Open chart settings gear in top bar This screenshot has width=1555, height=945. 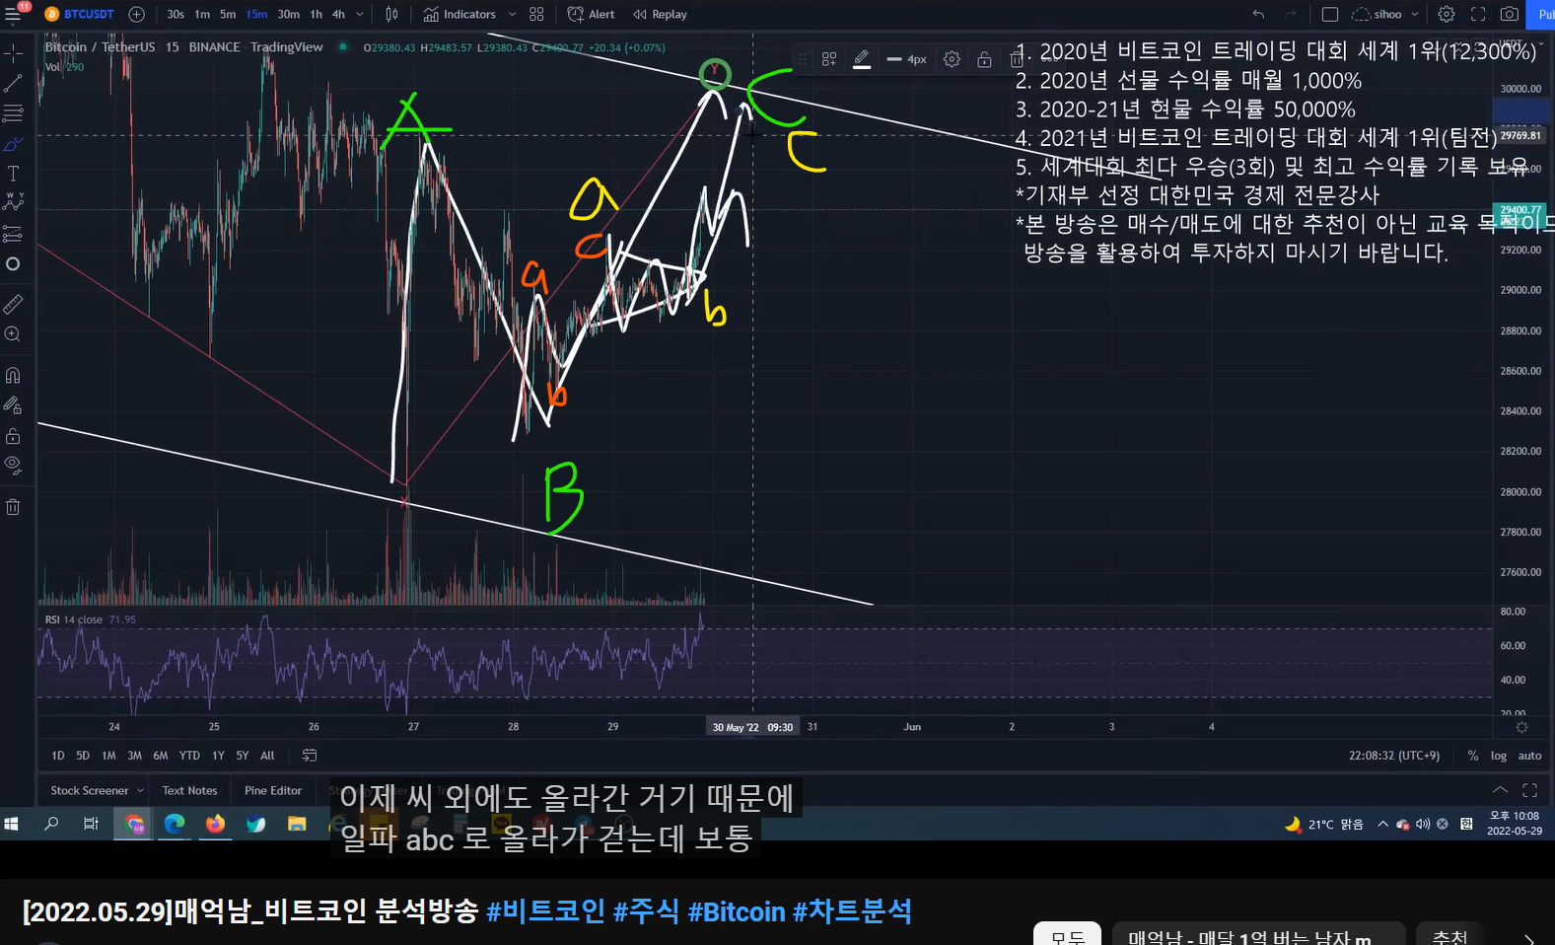1447,14
